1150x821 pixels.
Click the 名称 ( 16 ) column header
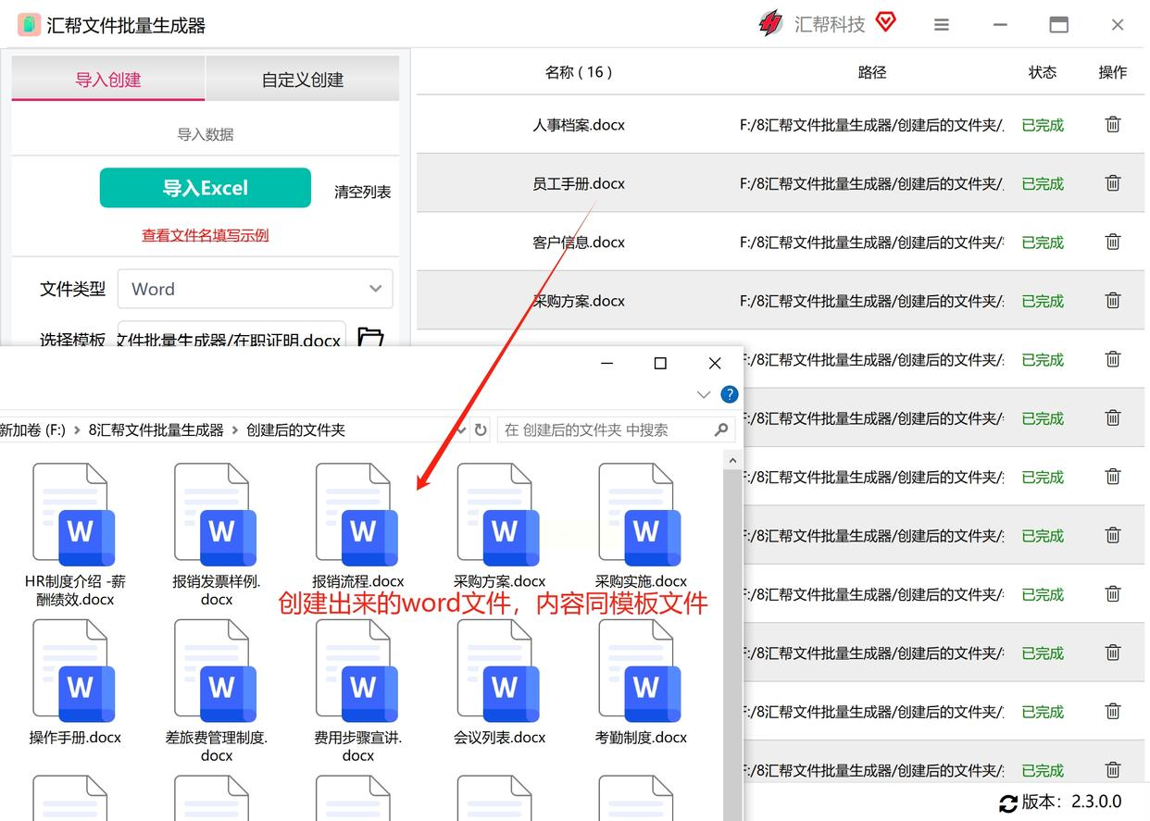click(579, 72)
